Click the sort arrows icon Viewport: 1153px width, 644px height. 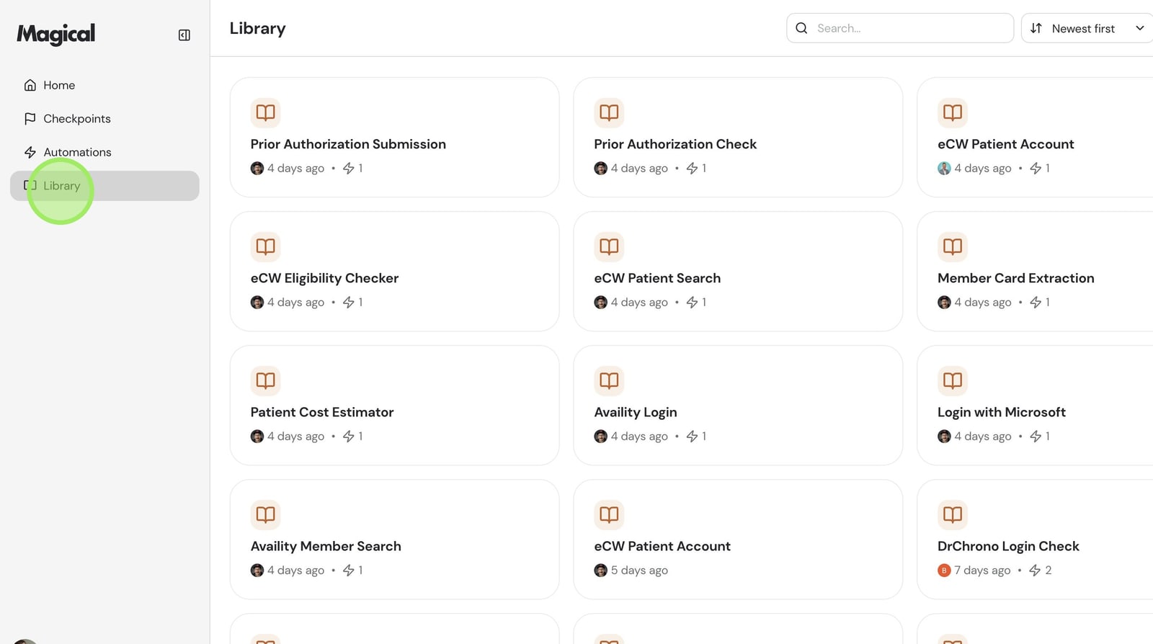(1036, 28)
